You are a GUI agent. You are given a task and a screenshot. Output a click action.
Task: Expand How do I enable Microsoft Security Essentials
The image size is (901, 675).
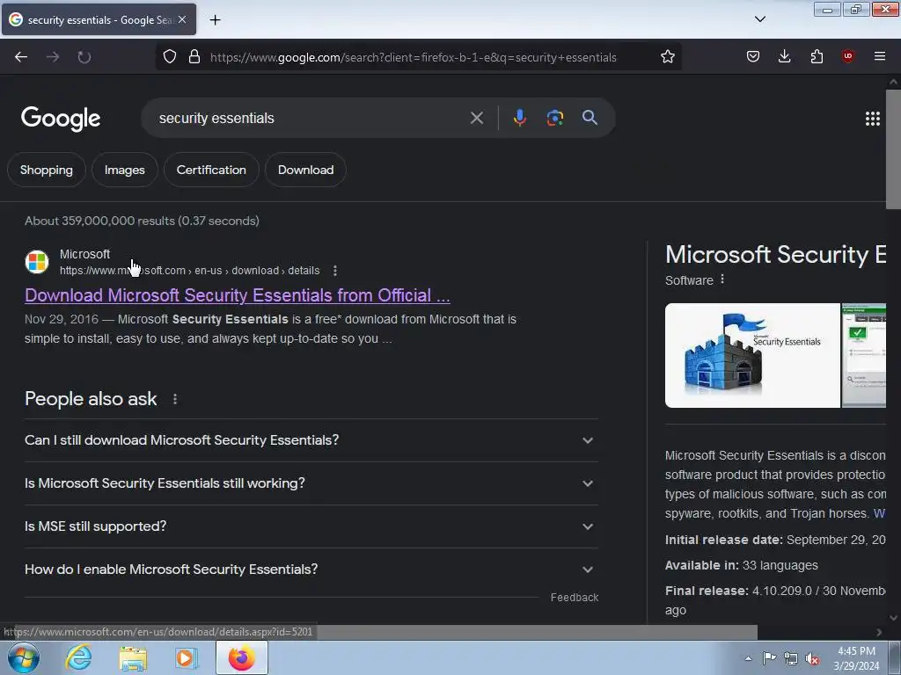point(311,570)
